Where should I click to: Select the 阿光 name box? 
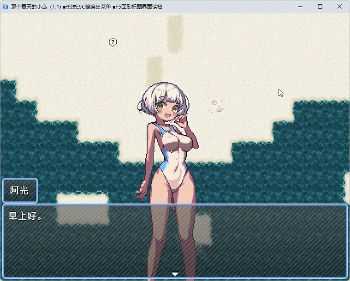[x=20, y=191]
